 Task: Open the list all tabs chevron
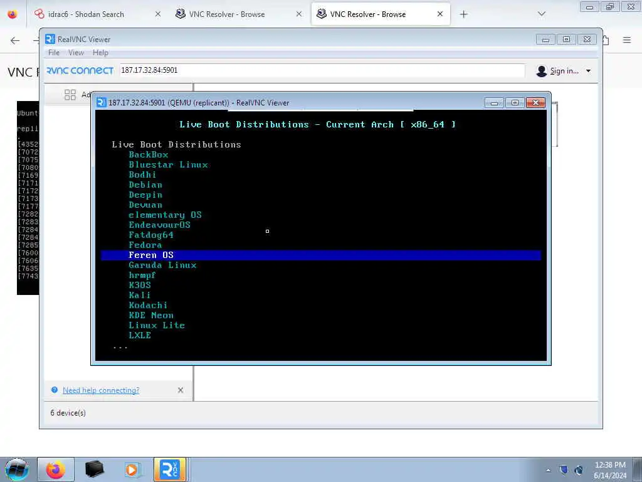point(542,14)
